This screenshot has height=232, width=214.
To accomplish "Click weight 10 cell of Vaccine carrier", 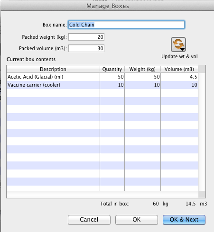I will coord(142,85).
